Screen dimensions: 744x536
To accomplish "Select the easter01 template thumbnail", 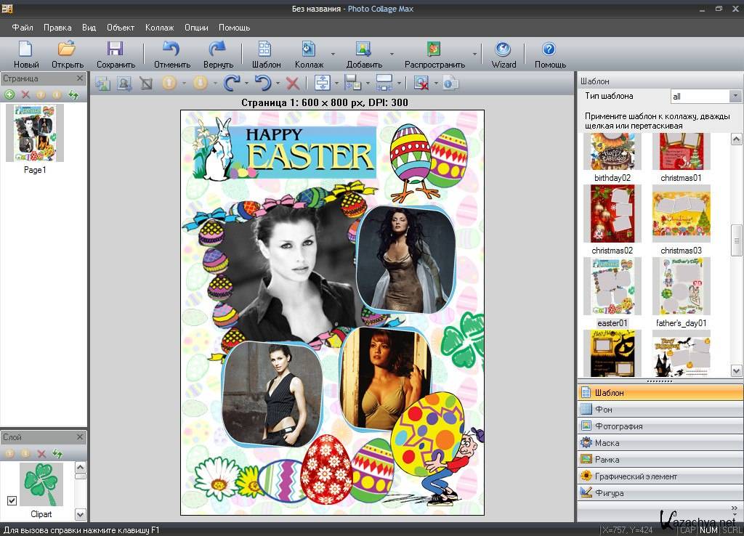I will coord(612,286).
